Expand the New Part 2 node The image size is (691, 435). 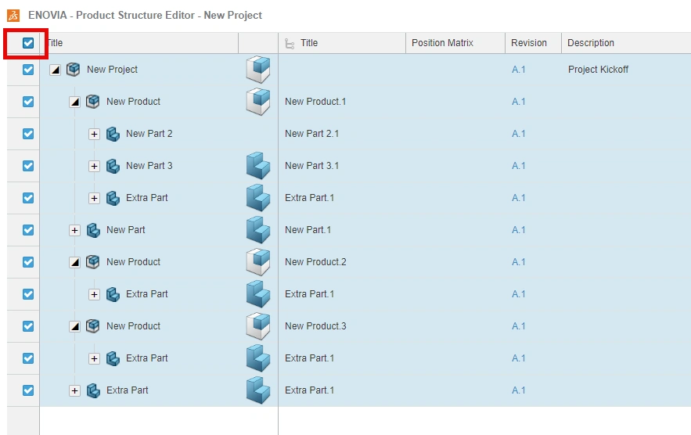94,134
